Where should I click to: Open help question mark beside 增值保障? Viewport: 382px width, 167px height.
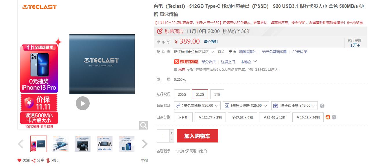(x=322, y=106)
